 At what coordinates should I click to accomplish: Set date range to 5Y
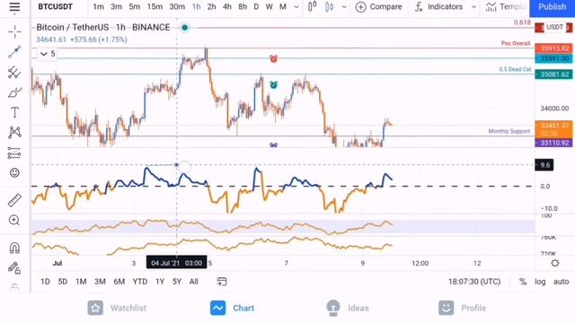tap(177, 282)
